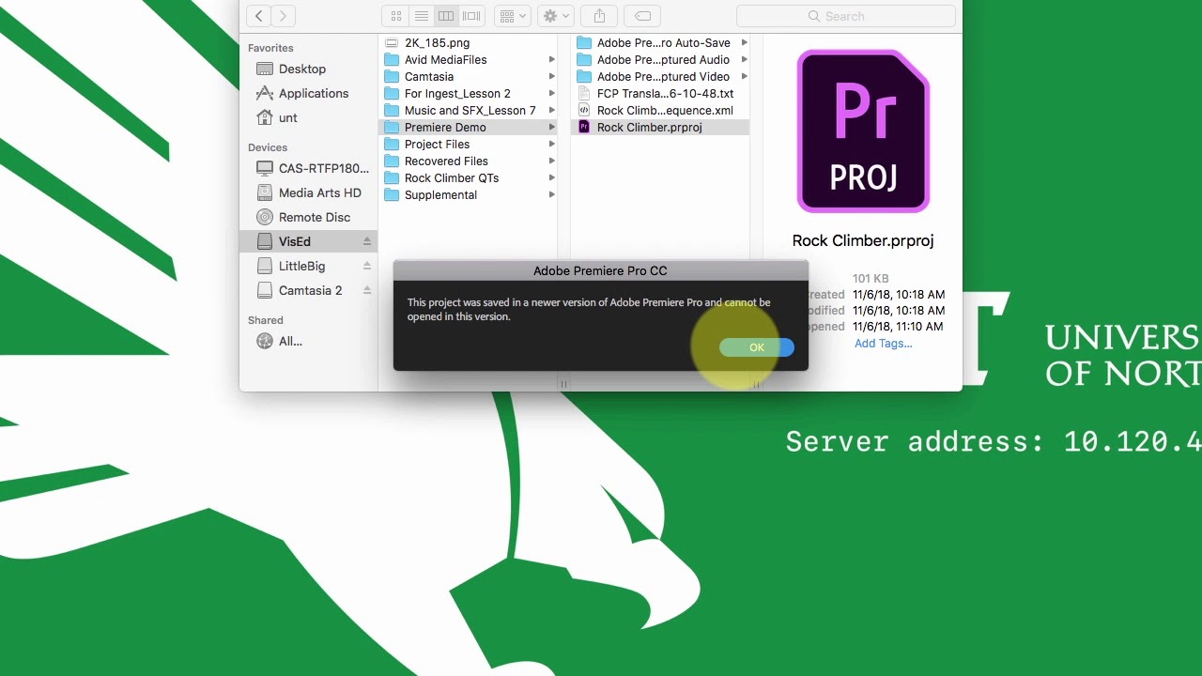
Task: Eject the VisEd volume
Action: click(367, 241)
